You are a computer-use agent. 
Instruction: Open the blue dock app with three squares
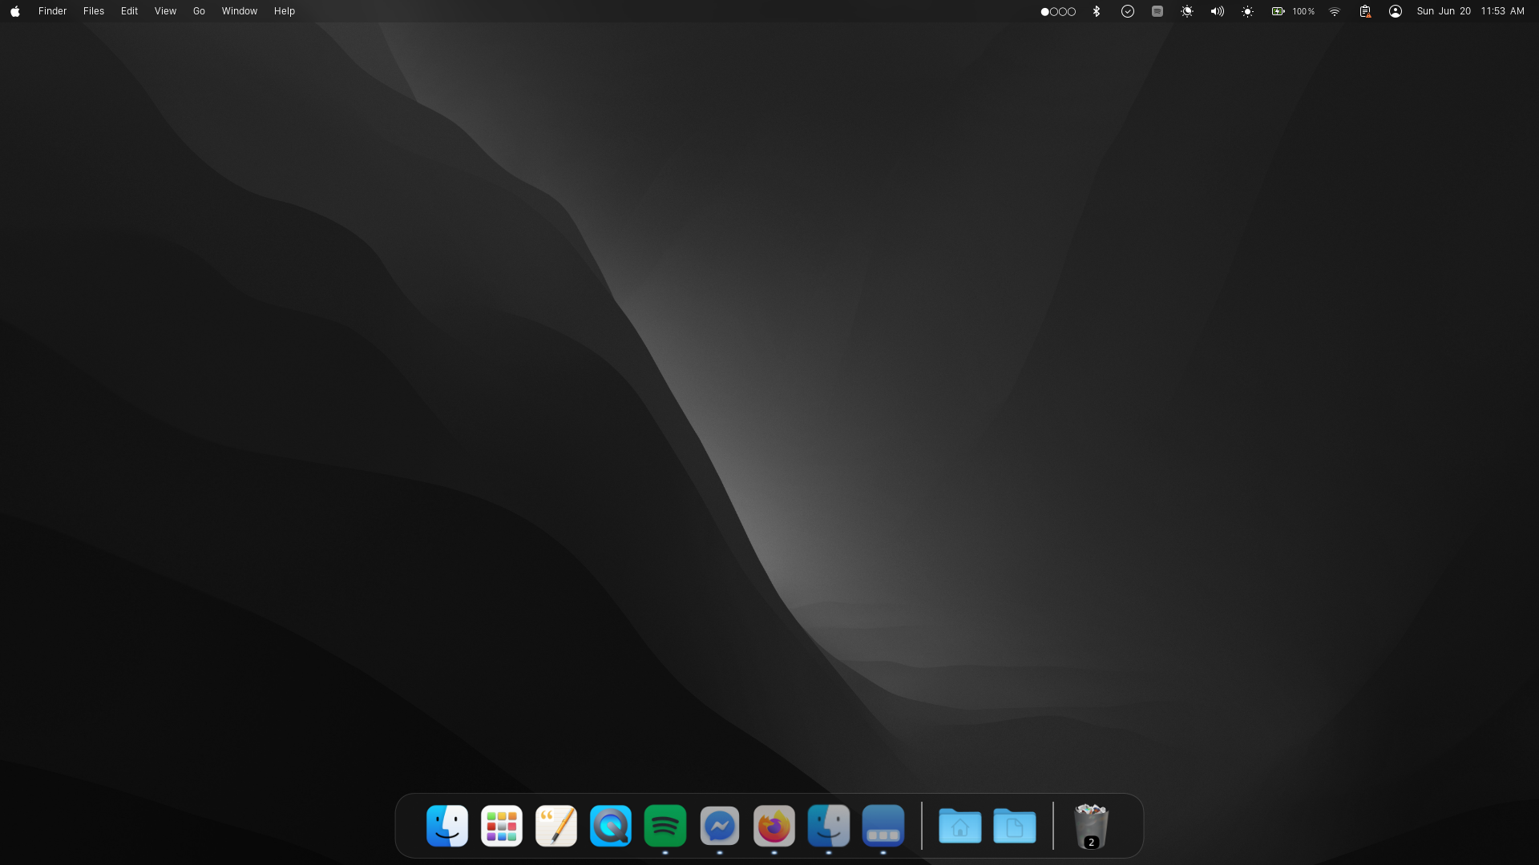pos(883,826)
